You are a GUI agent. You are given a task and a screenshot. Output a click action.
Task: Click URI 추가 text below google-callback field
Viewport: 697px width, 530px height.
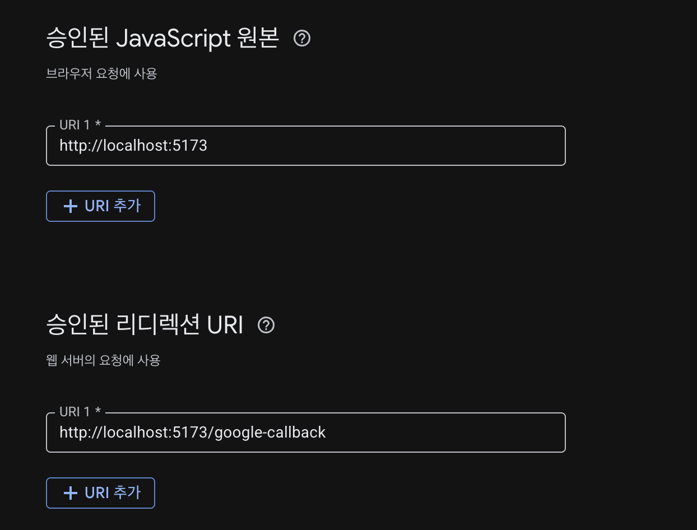pos(113,493)
